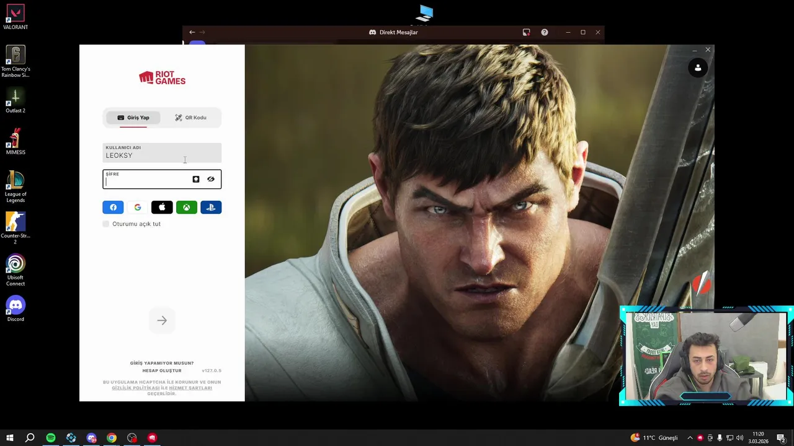The width and height of the screenshot is (794, 446).
Task: Sign in with Google icon
Action: click(x=138, y=208)
